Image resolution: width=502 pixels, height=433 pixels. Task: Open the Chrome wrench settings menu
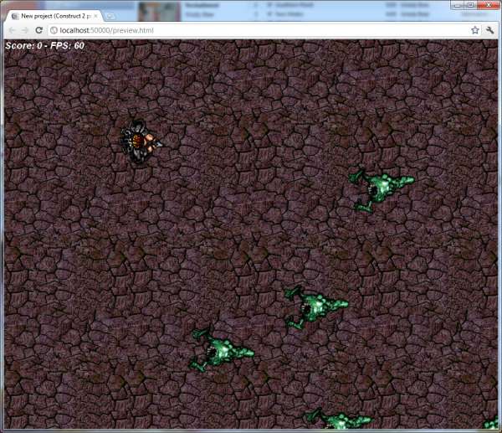point(490,30)
